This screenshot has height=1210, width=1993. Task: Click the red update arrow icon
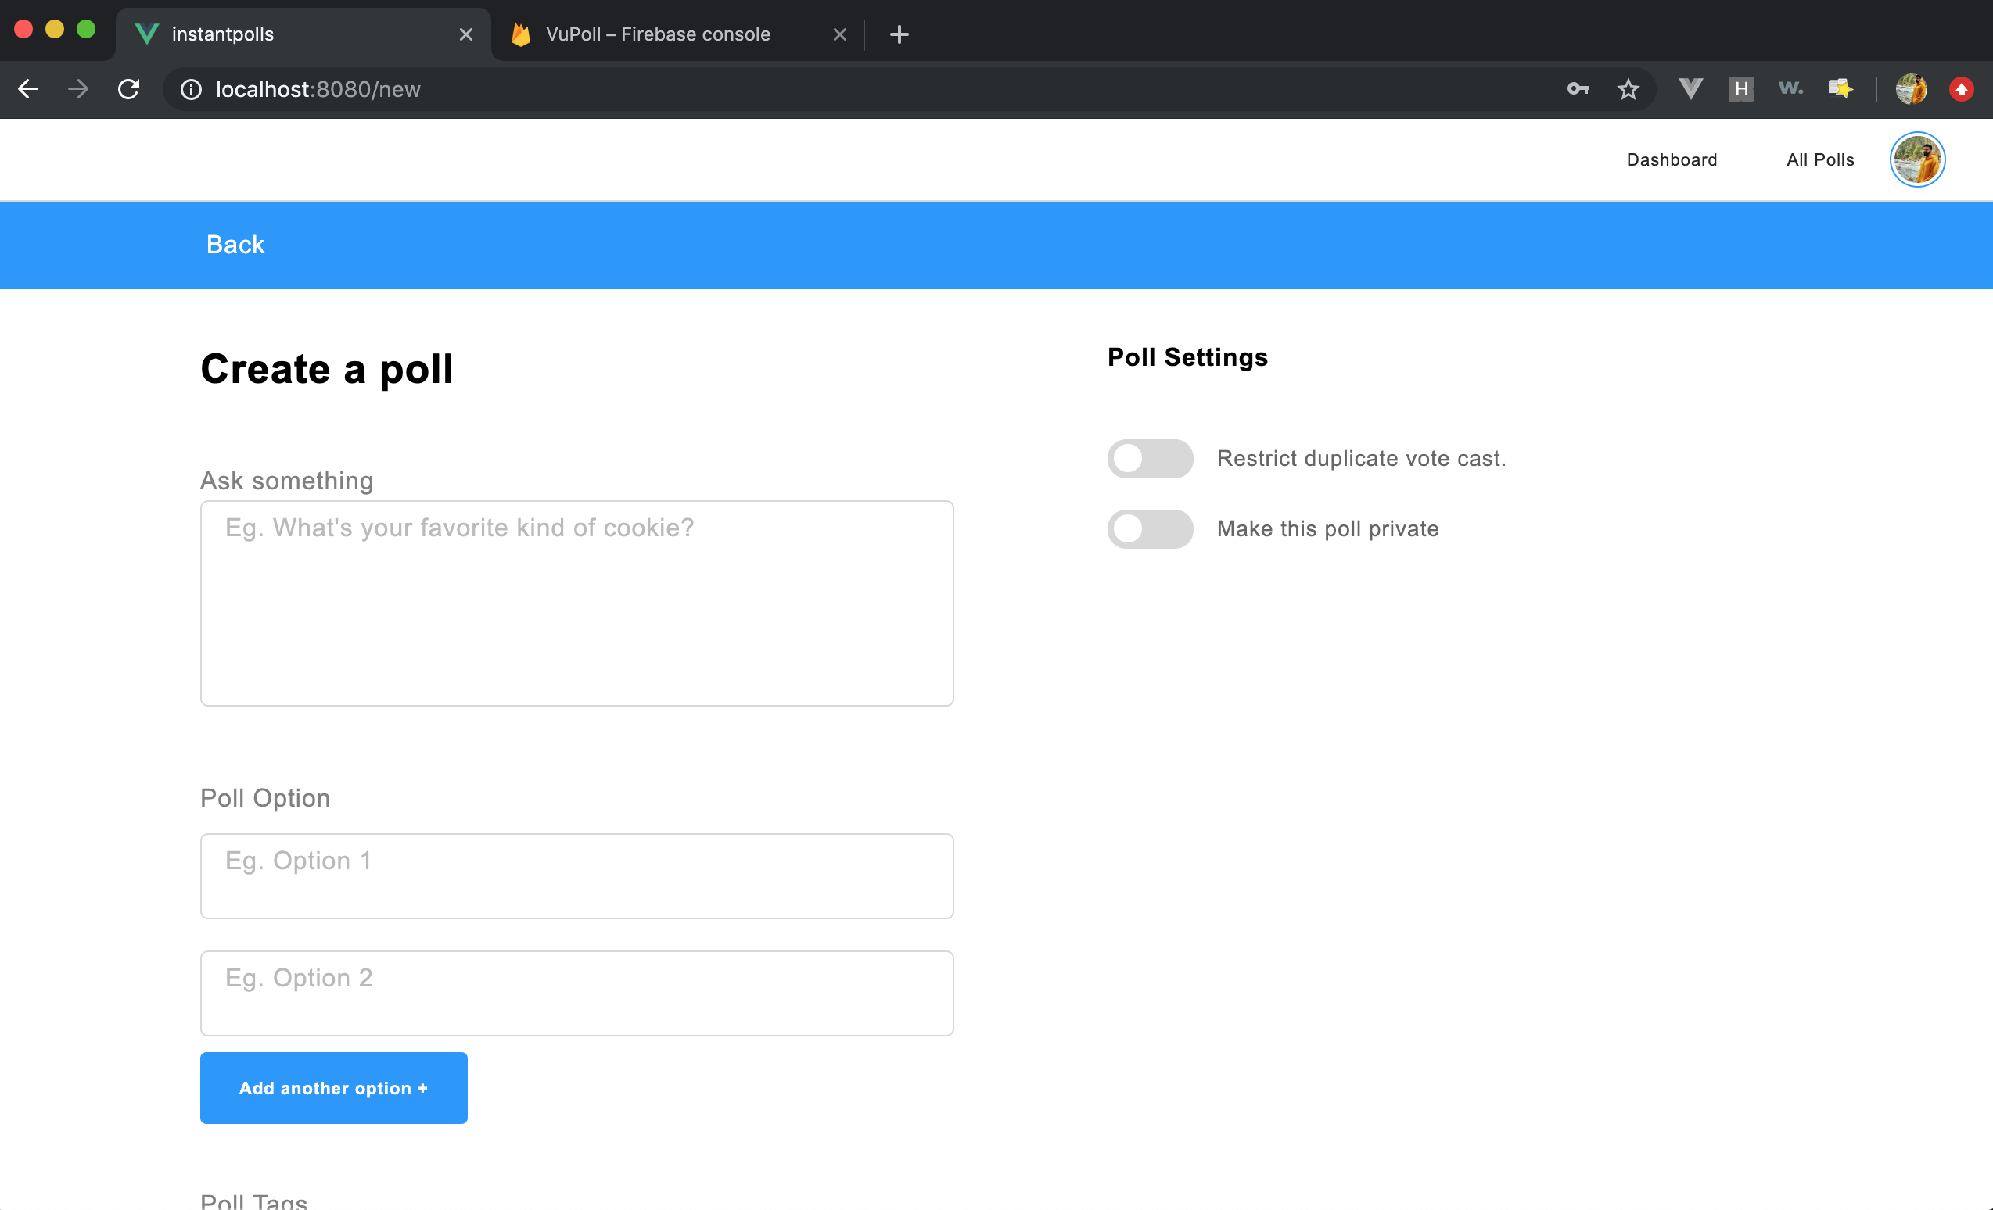[1961, 89]
